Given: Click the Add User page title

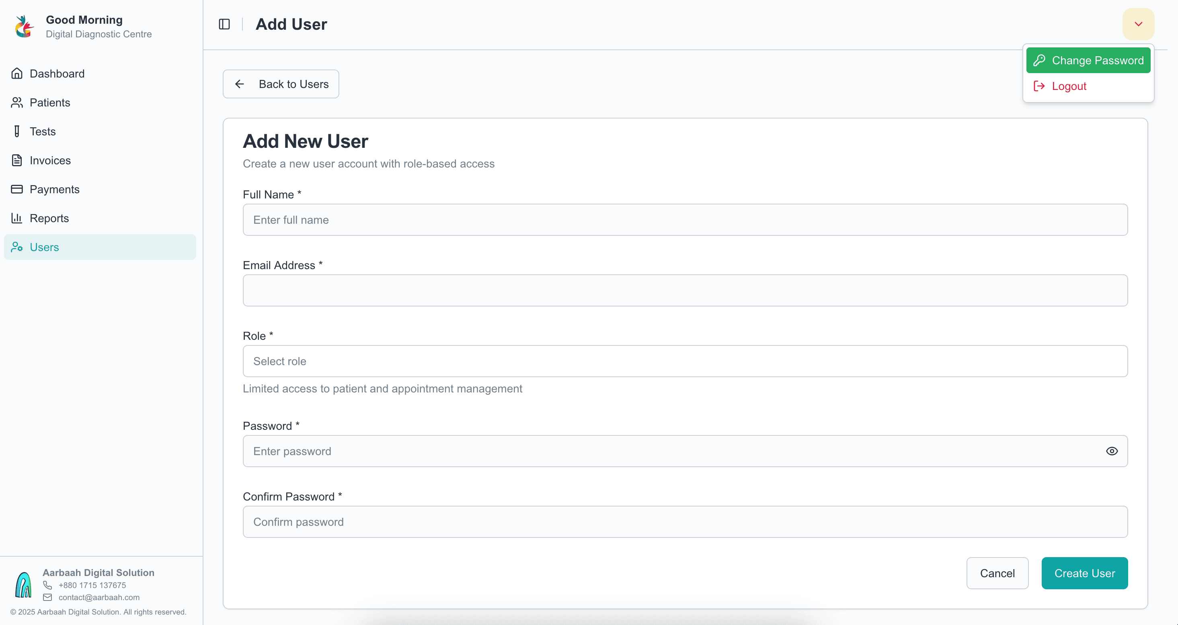Looking at the screenshot, I should pyautogui.click(x=291, y=24).
